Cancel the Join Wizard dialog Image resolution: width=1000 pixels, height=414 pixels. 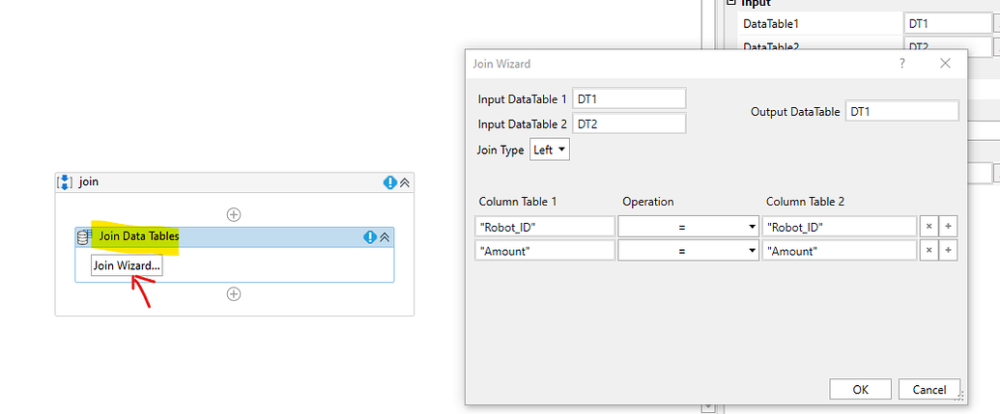929,389
